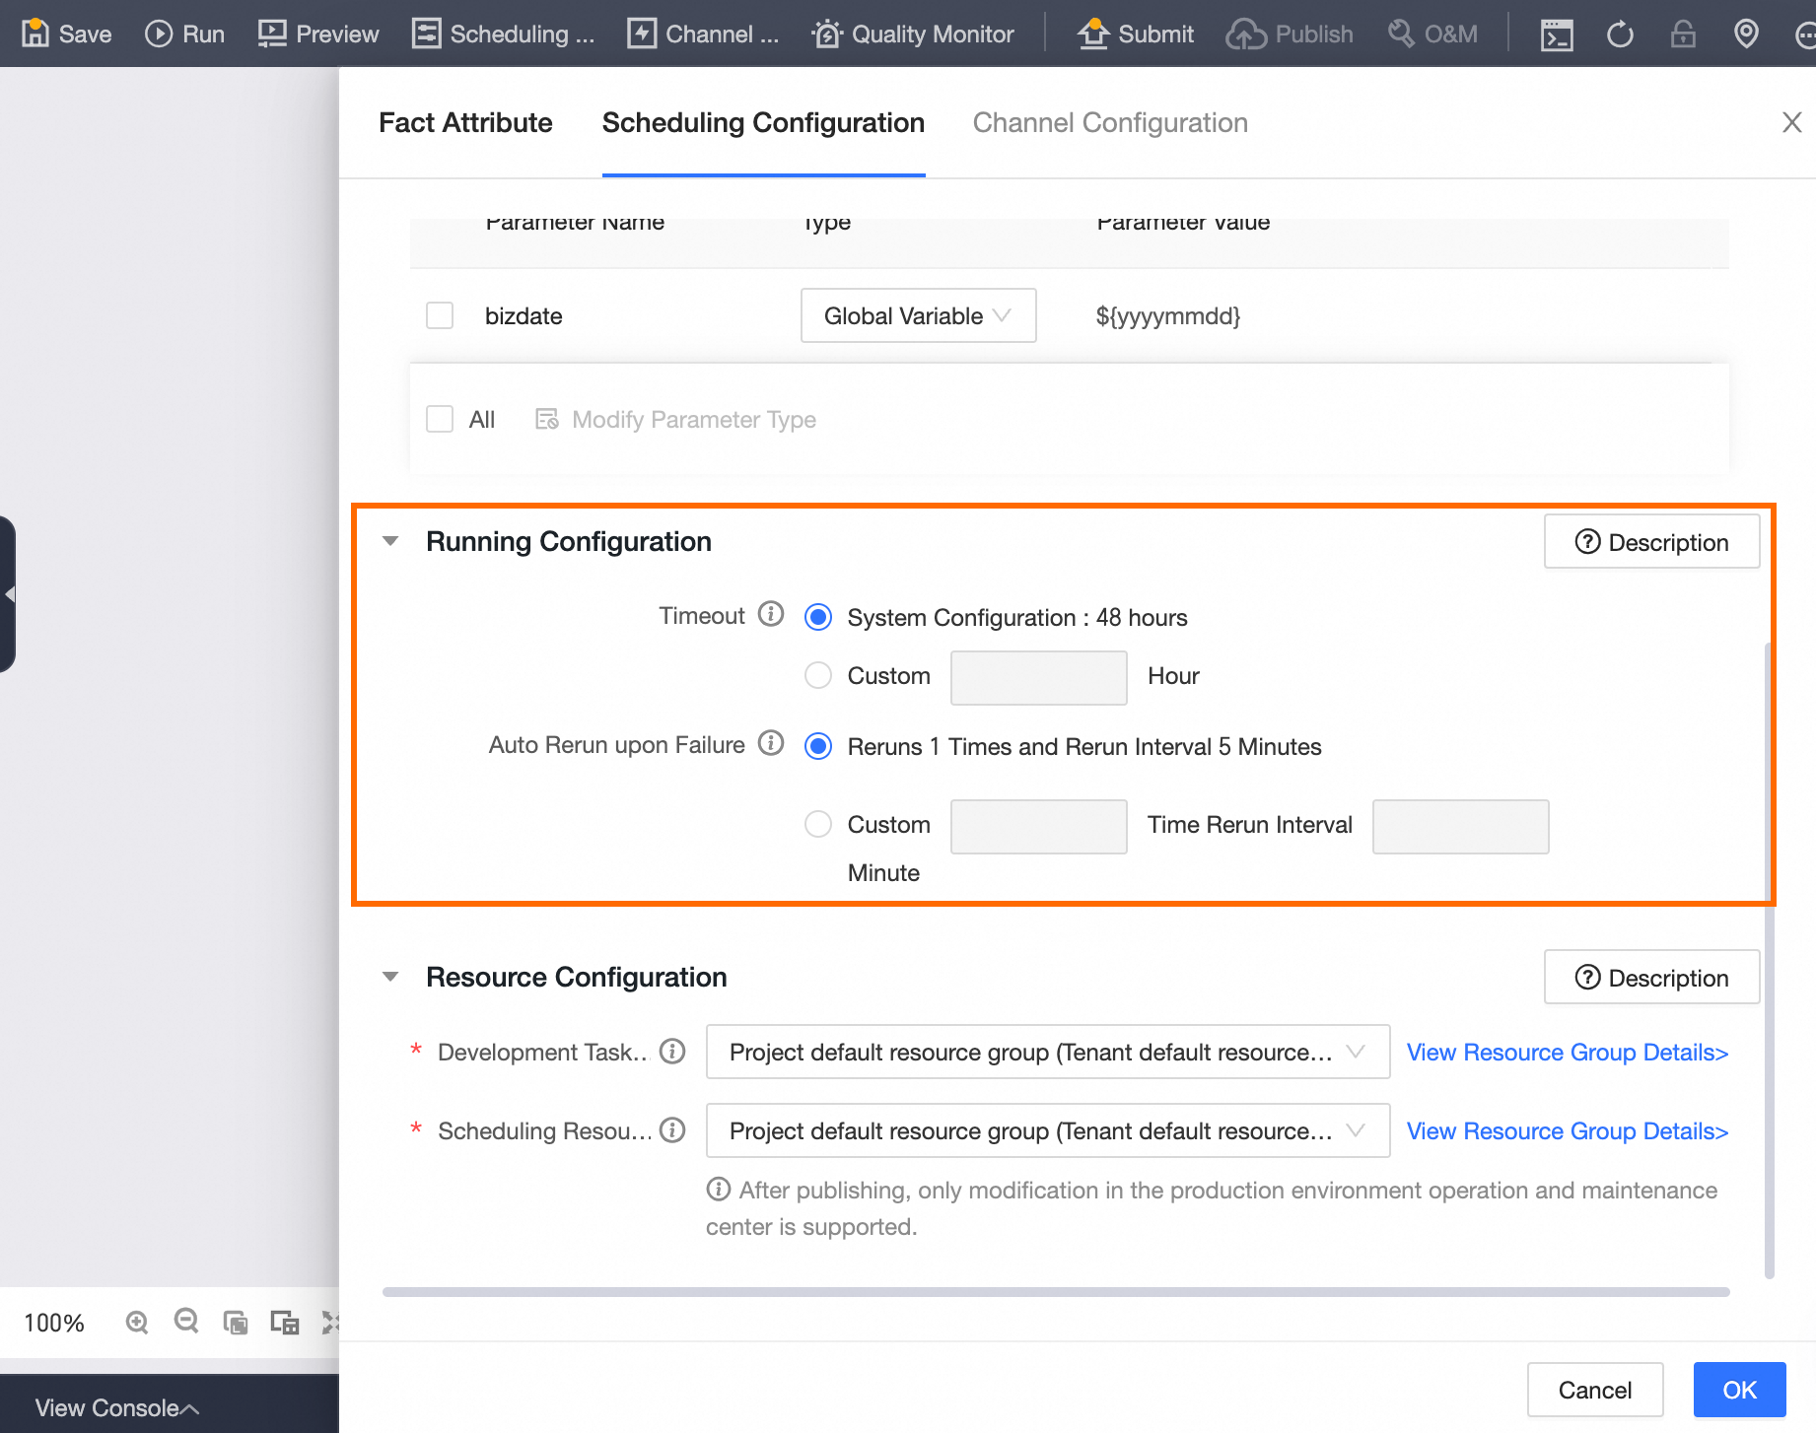The image size is (1816, 1433).
Task: Open the Quality Monitor tool
Action: click(911, 33)
